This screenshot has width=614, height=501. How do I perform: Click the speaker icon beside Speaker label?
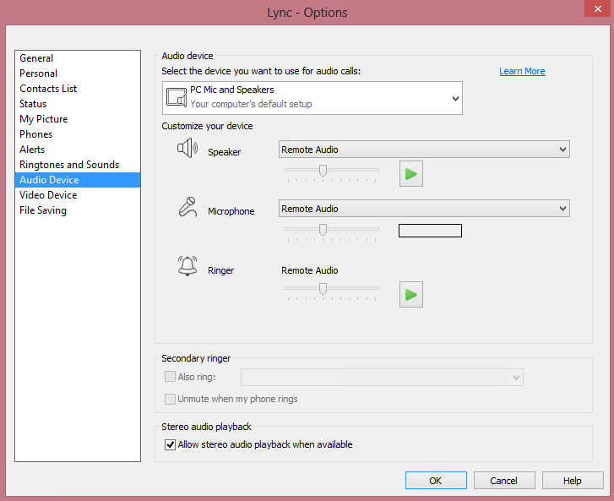187,150
